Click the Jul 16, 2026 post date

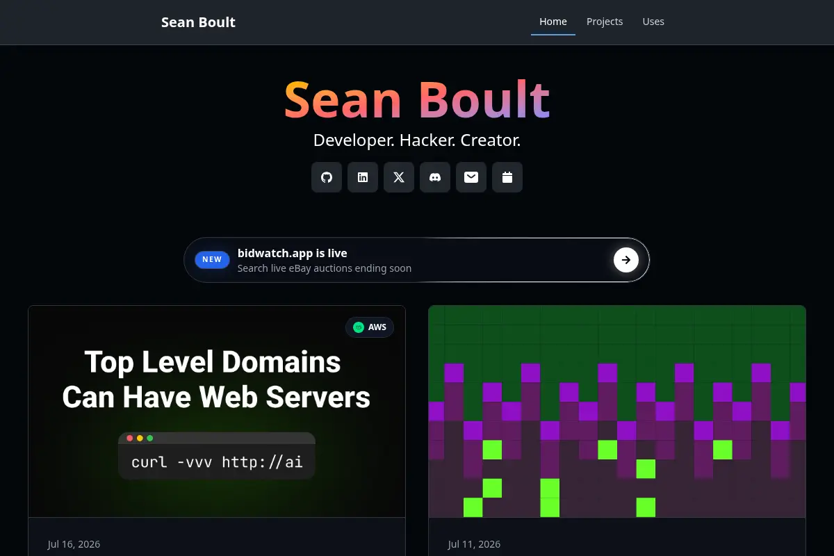tap(74, 544)
